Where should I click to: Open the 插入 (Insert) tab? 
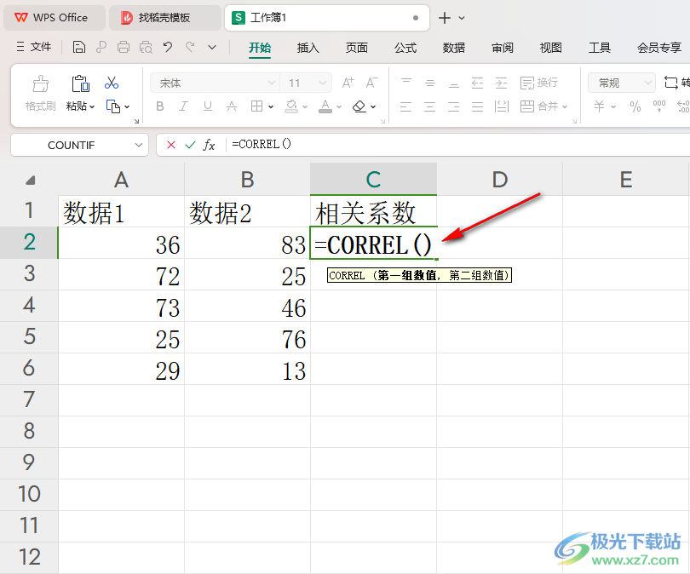(x=308, y=47)
